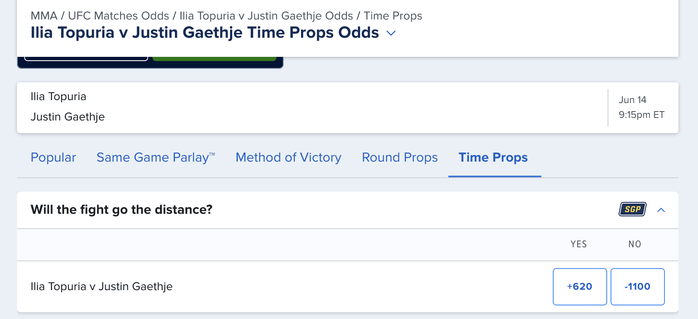
Task: Click the Jun 14 9:15pm ET event time
Action: (x=641, y=107)
